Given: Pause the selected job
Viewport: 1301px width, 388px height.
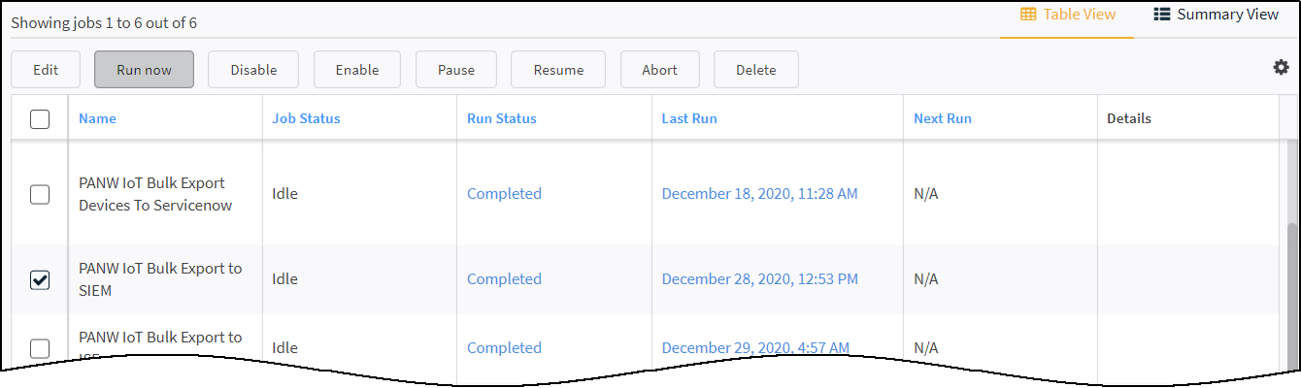Looking at the screenshot, I should 456,70.
